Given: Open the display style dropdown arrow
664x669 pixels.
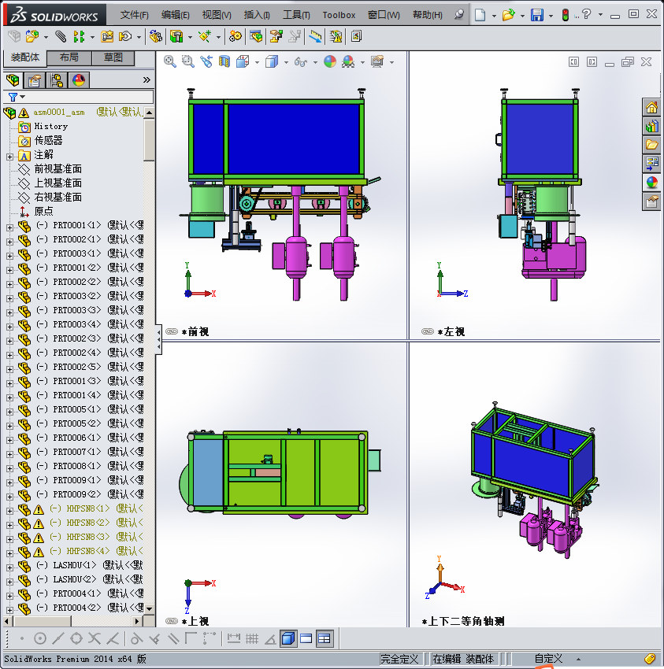Looking at the screenshot, I should [x=285, y=61].
